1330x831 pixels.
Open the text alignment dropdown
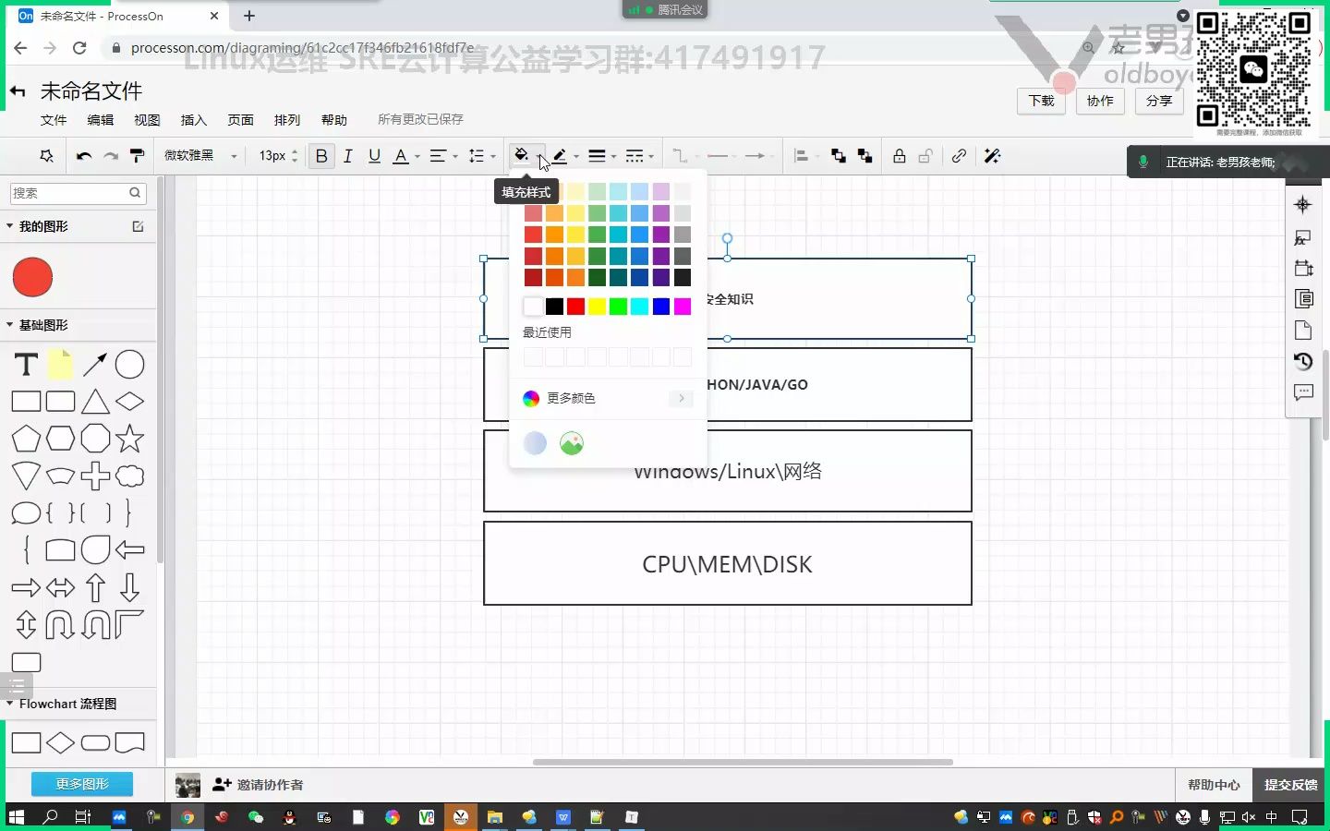point(443,156)
